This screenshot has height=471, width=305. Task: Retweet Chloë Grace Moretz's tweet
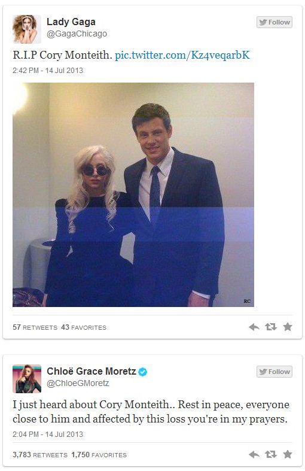[x=271, y=454]
